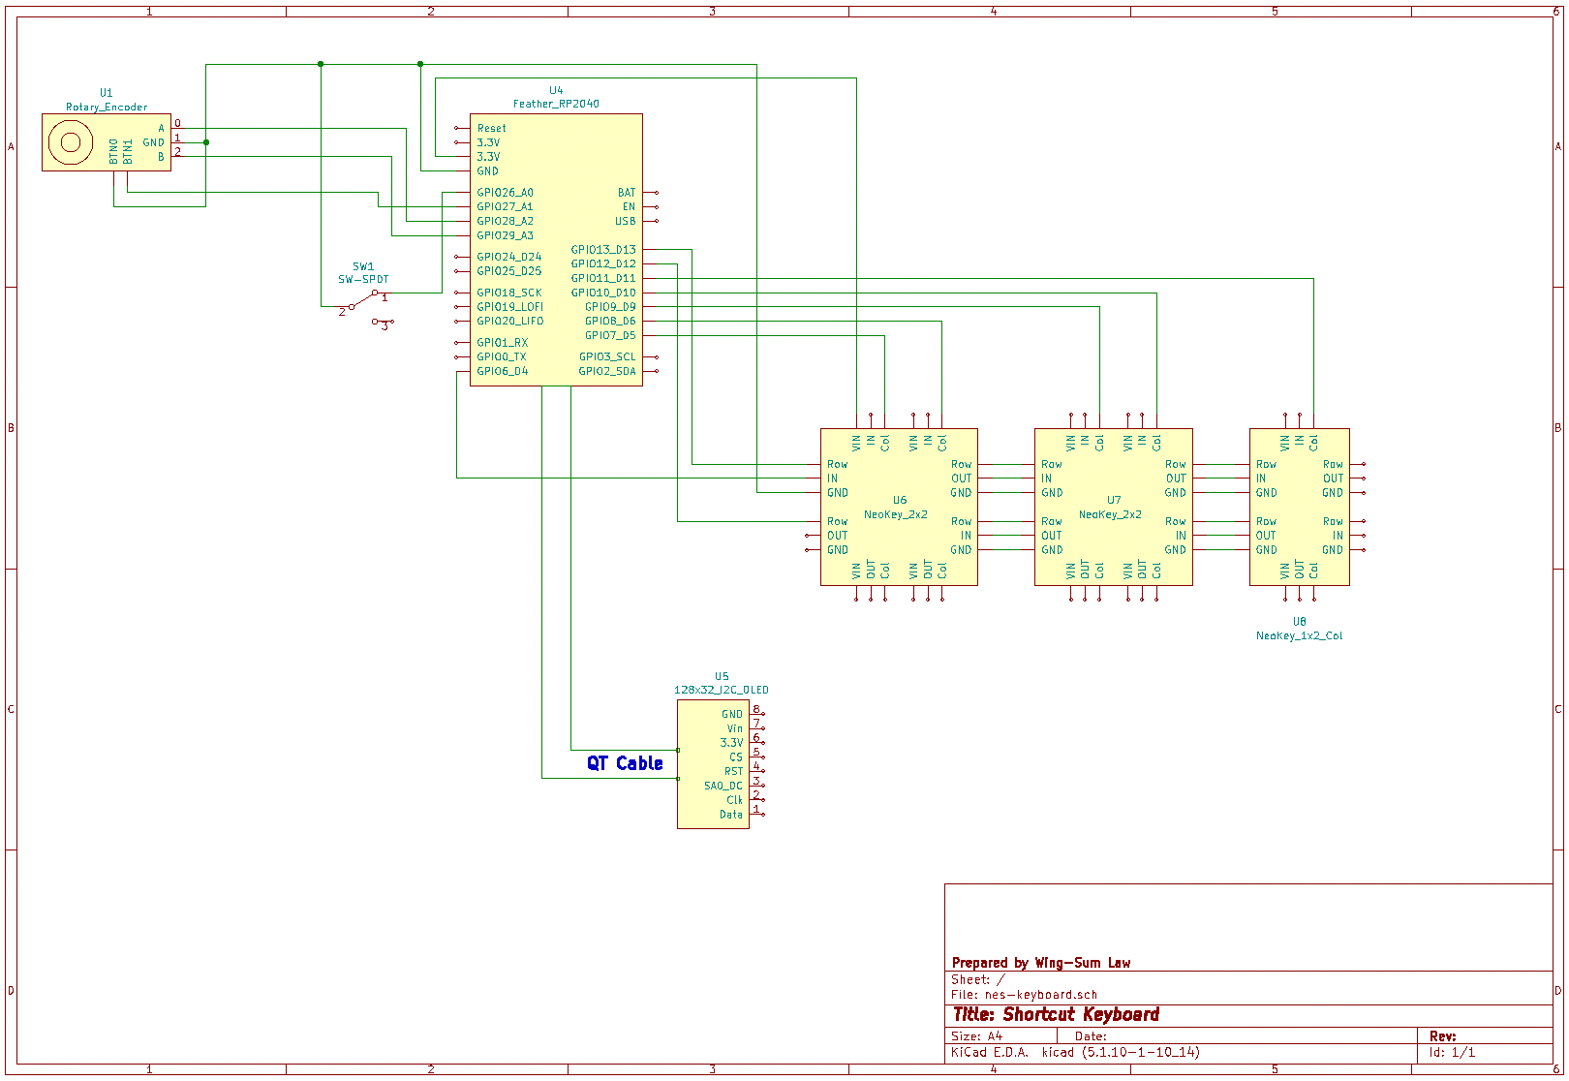Click the GPIO2_SDA pin label
This screenshot has height=1081, width=1569.
click(607, 371)
